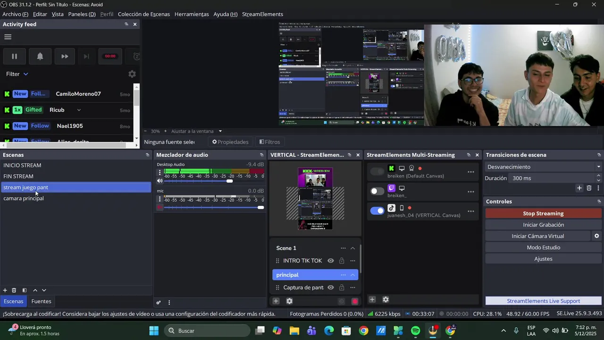Move the selected scene up

click(x=35, y=290)
